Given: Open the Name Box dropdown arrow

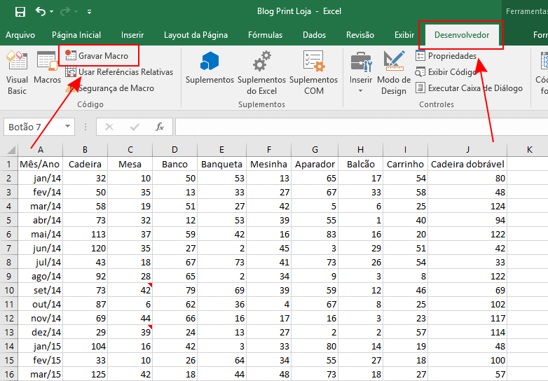Looking at the screenshot, I should point(68,127).
